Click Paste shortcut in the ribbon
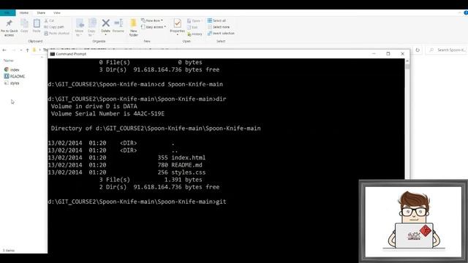 click(57, 33)
